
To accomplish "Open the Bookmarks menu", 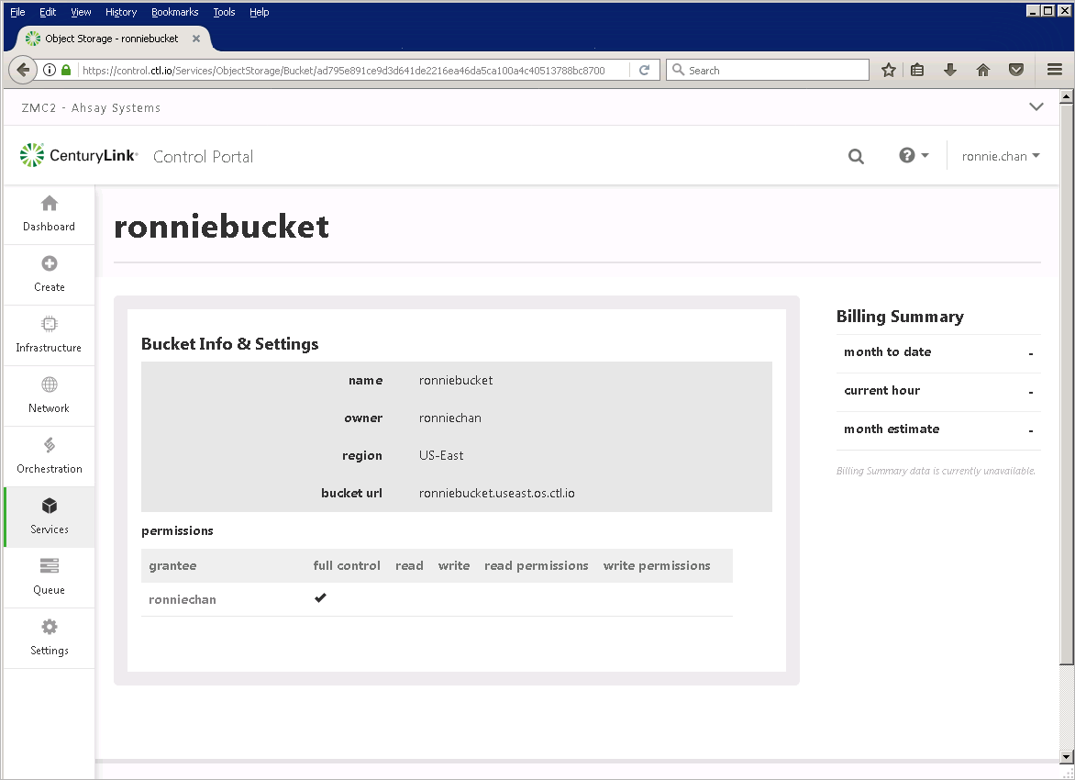I will tap(175, 12).
